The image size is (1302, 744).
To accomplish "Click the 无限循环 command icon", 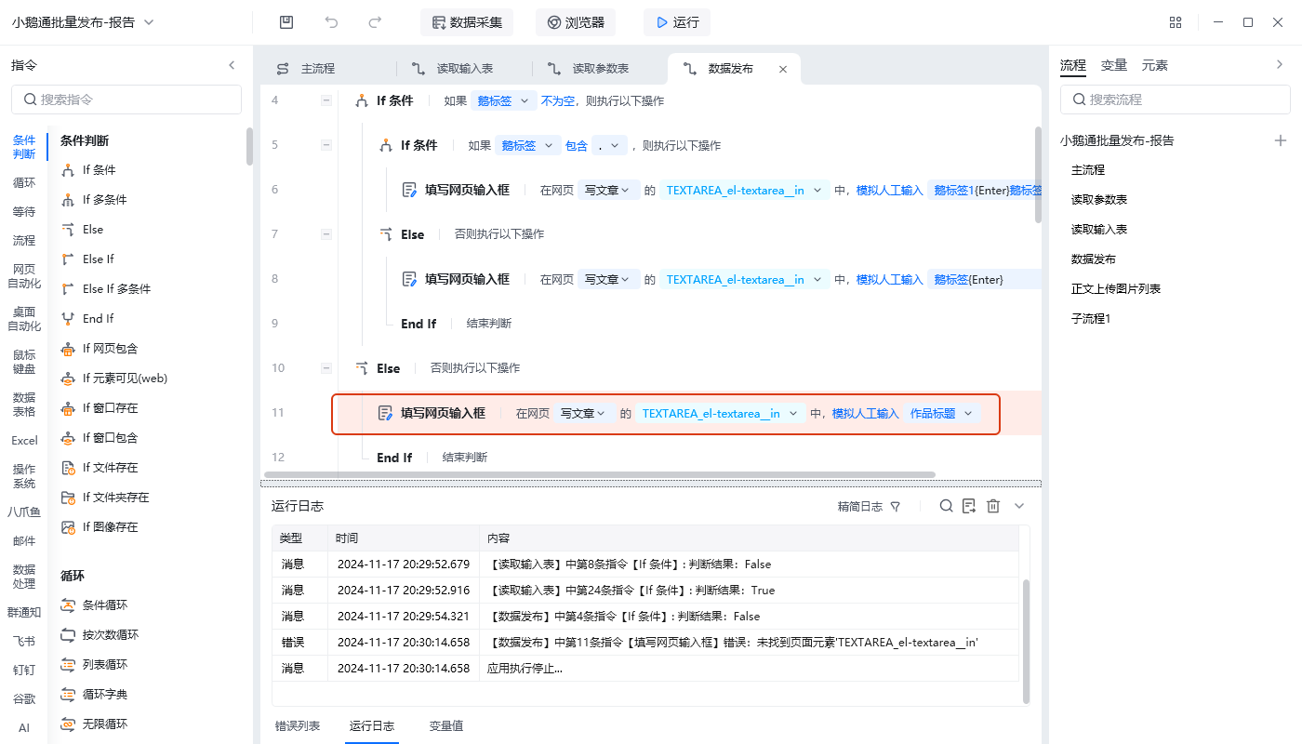I will 68,724.
